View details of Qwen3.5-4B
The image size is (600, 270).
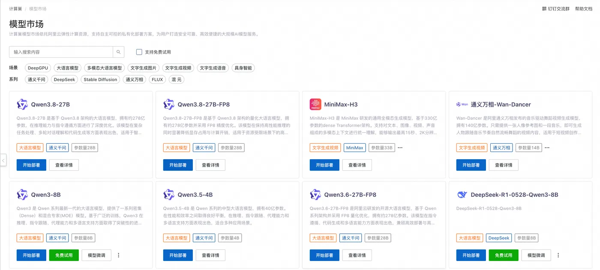tap(210, 255)
